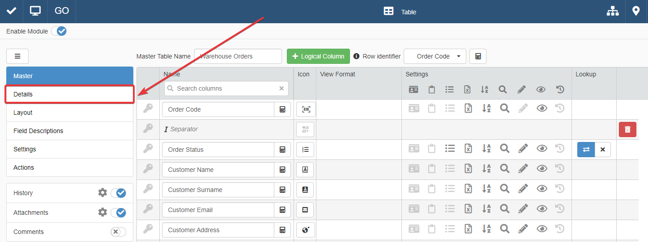The height and width of the screenshot is (242, 648).
Task: Toggle visibility eye for Customer Name row
Action: [541, 170]
